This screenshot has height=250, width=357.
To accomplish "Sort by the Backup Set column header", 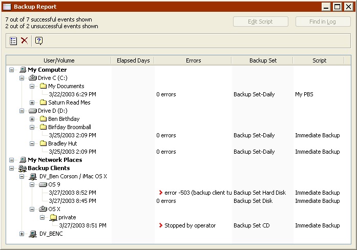I will [263, 60].
